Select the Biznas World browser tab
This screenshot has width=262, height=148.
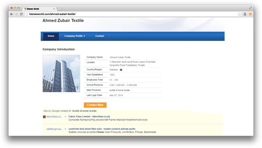(x=39, y=9)
